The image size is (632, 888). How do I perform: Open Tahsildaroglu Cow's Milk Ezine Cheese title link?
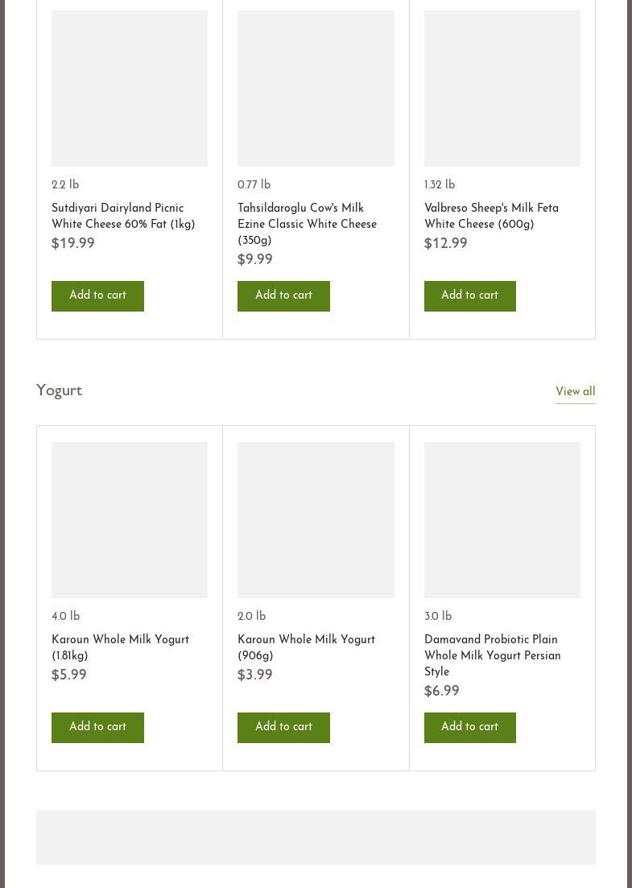click(x=307, y=225)
